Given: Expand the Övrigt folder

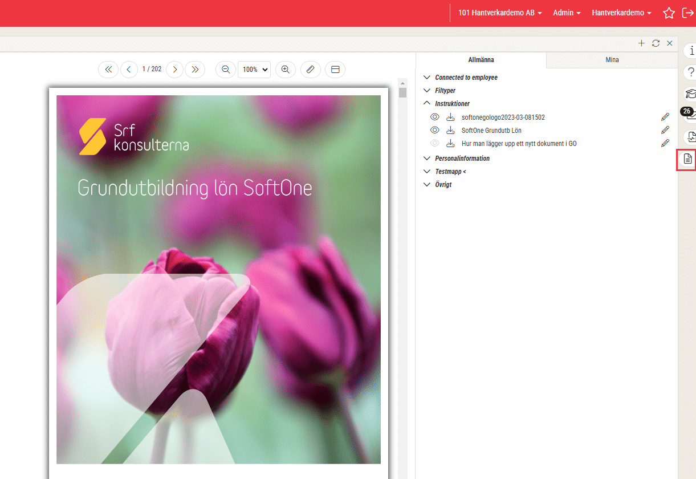Looking at the screenshot, I should point(438,185).
